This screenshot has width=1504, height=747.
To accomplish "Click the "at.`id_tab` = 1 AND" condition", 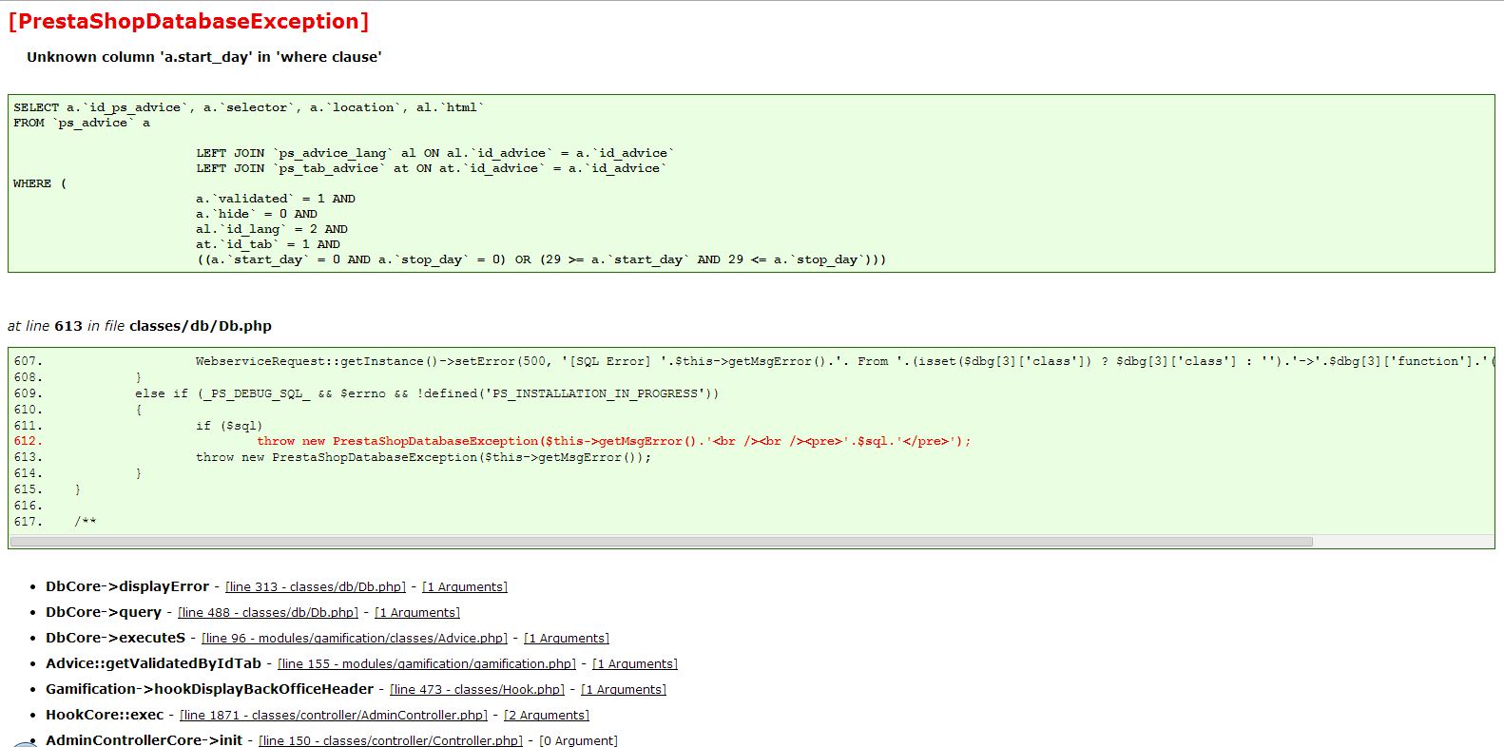I will tap(268, 244).
